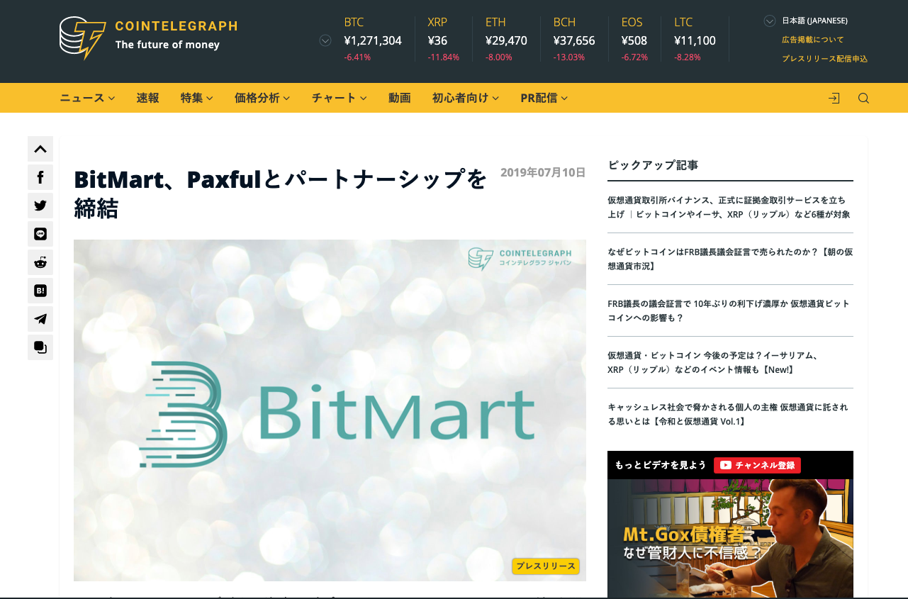Share article on Reddit
Image resolution: width=908 pixels, height=599 pixels.
tap(40, 262)
